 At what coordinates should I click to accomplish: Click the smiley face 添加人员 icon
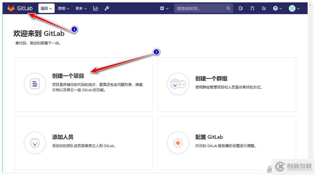click(35, 143)
